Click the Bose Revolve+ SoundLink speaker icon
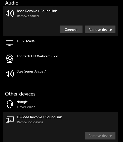This screenshot has width=123, height=142. [10, 13]
